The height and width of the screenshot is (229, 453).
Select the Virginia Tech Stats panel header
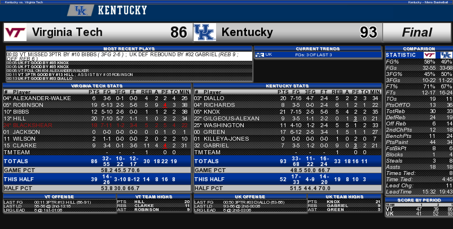click(x=97, y=86)
